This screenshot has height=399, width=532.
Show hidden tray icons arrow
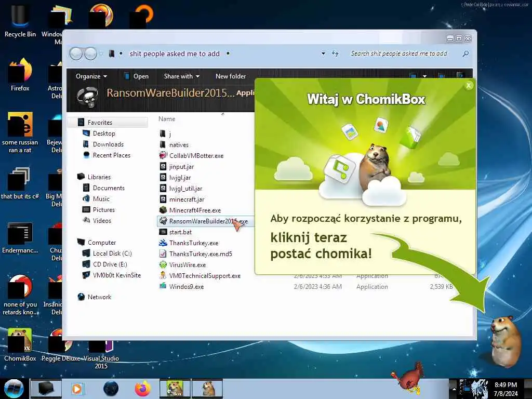pyautogui.click(x=454, y=389)
